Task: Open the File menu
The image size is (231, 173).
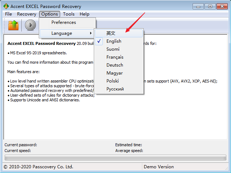Action: [x=9, y=14]
